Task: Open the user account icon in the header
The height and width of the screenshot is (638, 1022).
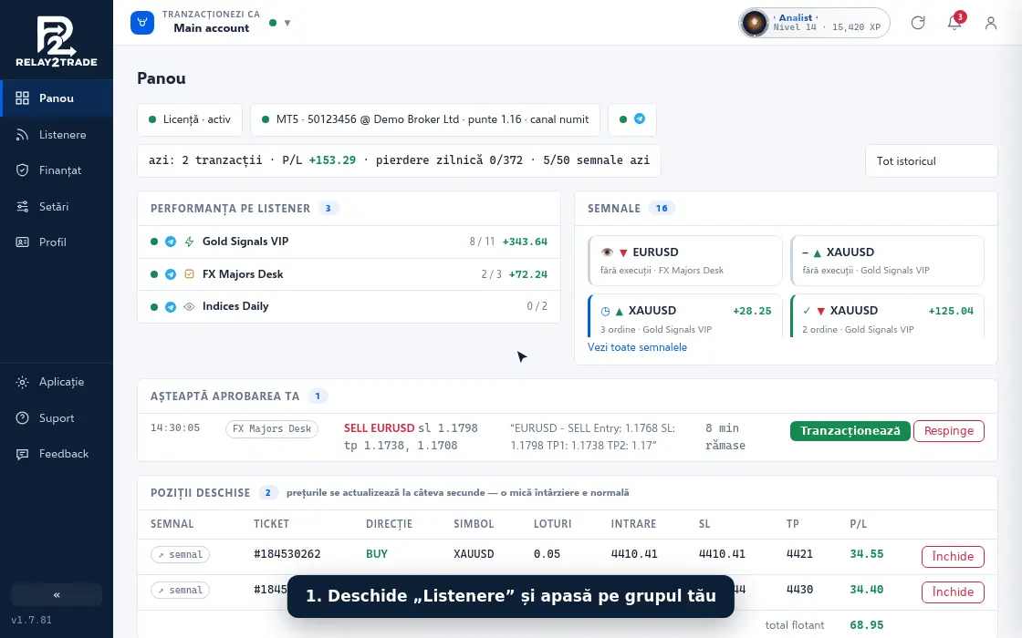Action: pos(991,24)
